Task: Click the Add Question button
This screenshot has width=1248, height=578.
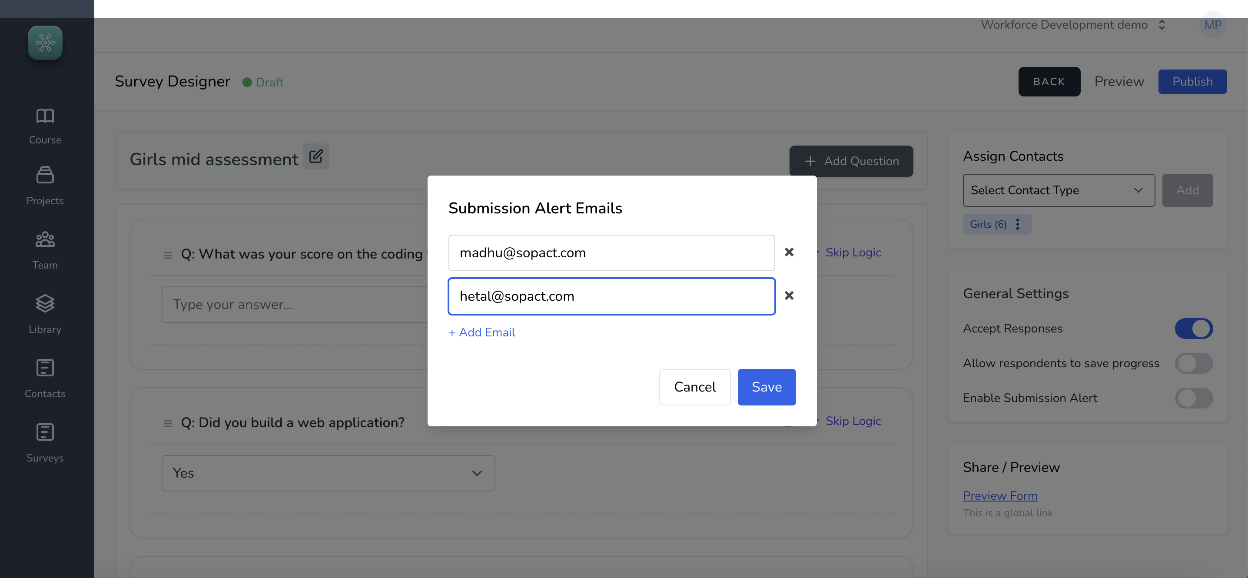Action: pos(851,161)
